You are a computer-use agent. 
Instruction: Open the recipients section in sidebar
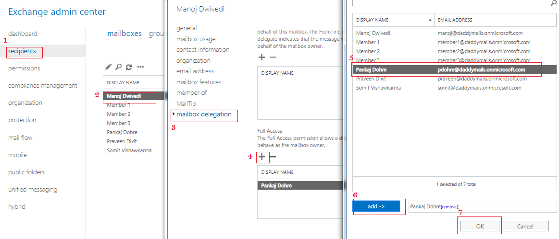(x=22, y=51)
